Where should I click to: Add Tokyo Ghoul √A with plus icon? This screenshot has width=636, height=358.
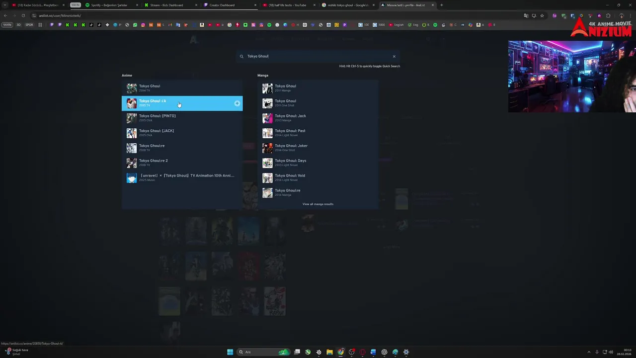click(x=237, y=103)
